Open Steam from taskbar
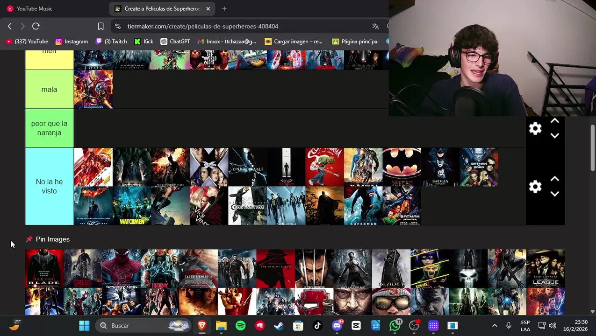596x336 pixels. [x=279, y=325]
